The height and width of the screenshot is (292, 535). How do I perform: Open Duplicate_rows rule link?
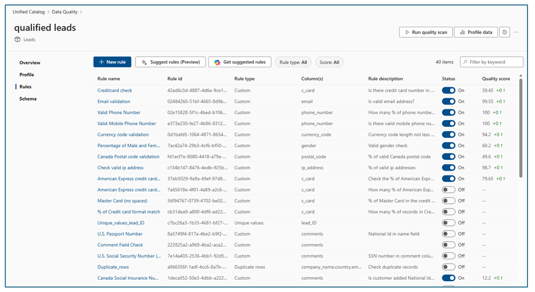click(113, 267)
